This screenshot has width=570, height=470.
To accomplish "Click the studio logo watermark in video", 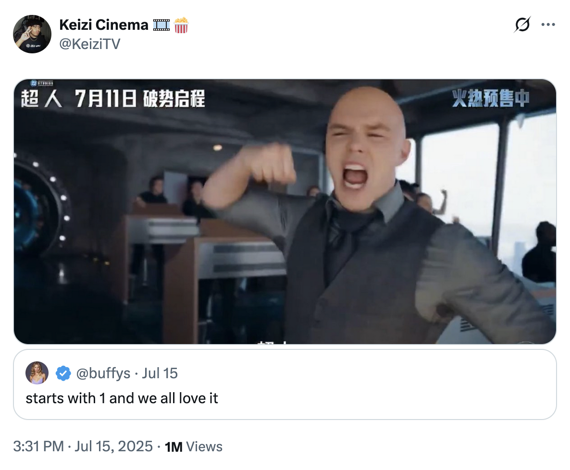I will [x=42, y=83].
